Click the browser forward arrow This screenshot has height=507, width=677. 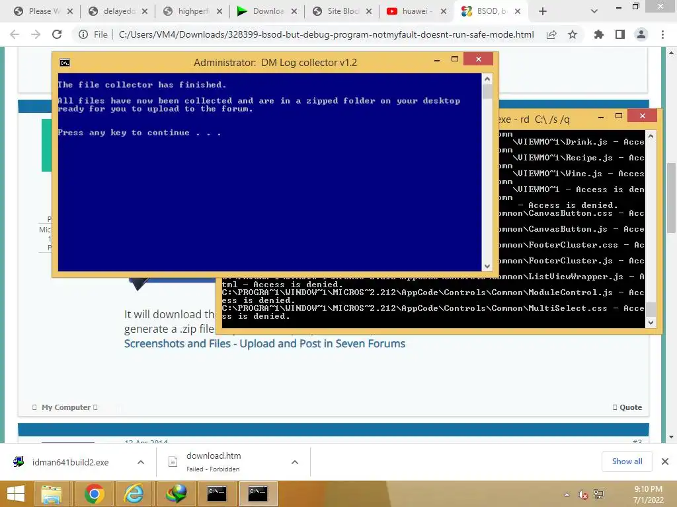point(36,34)
